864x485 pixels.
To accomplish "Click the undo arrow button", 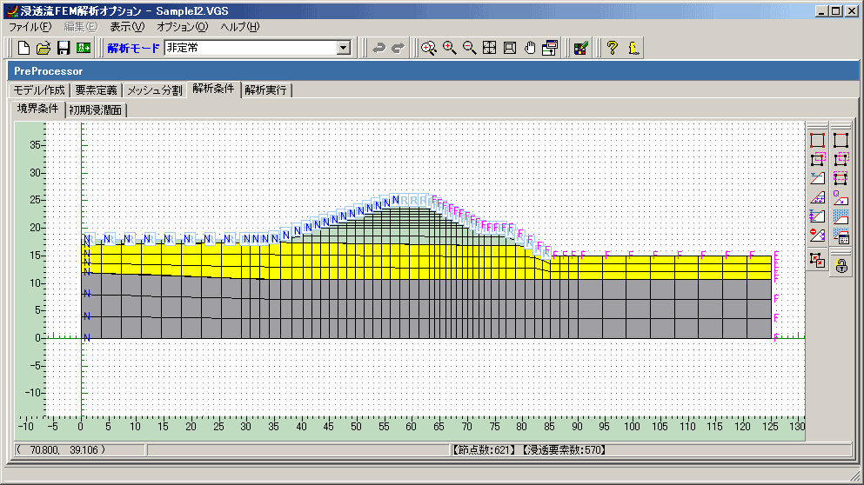I will (x=378, y=49).
